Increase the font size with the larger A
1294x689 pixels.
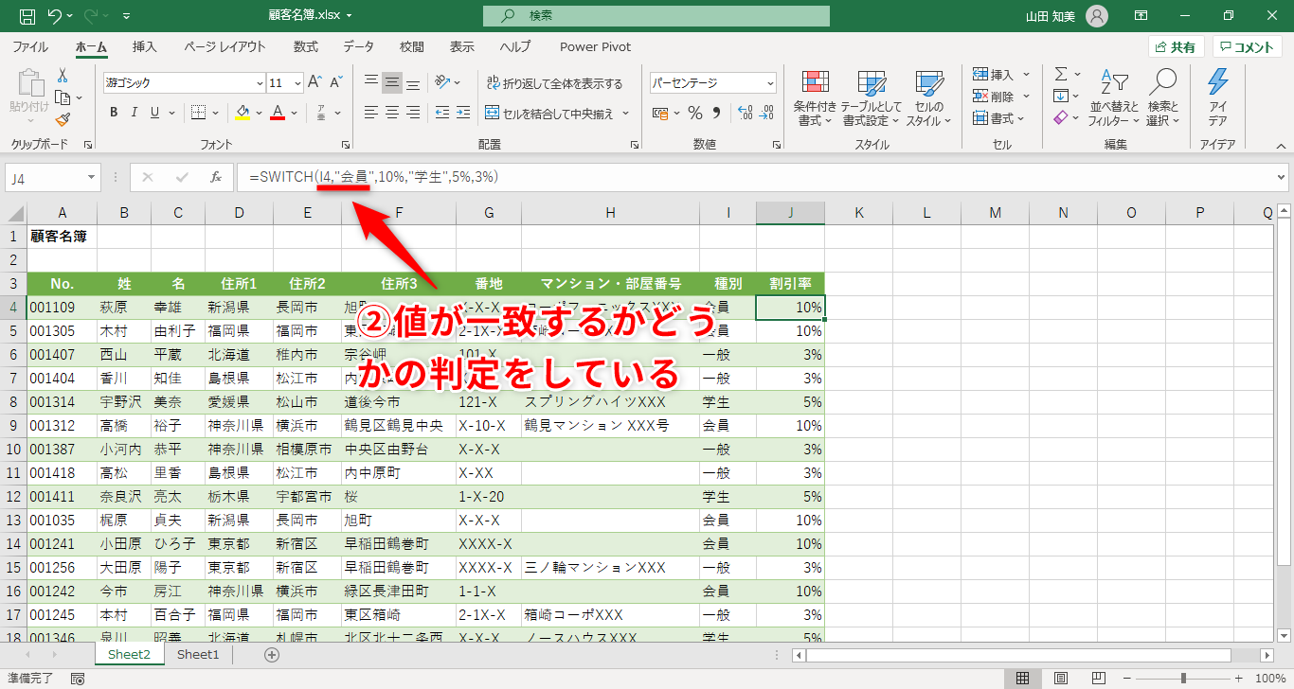[x=315, y=82]
